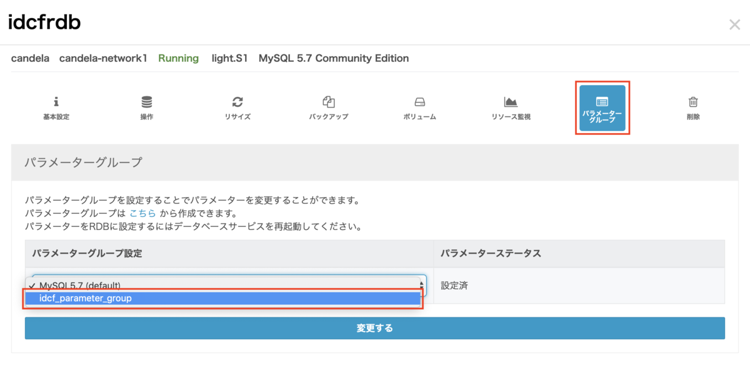Open the 削除 trash tab
The image size is (750, 378).
[693, 108]
